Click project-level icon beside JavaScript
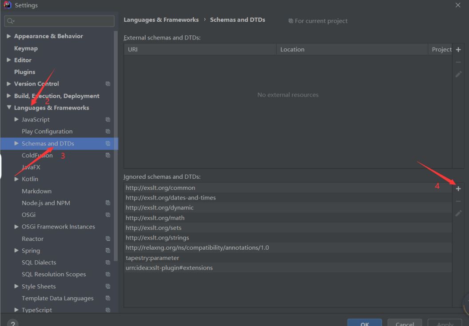 [107, 119]
